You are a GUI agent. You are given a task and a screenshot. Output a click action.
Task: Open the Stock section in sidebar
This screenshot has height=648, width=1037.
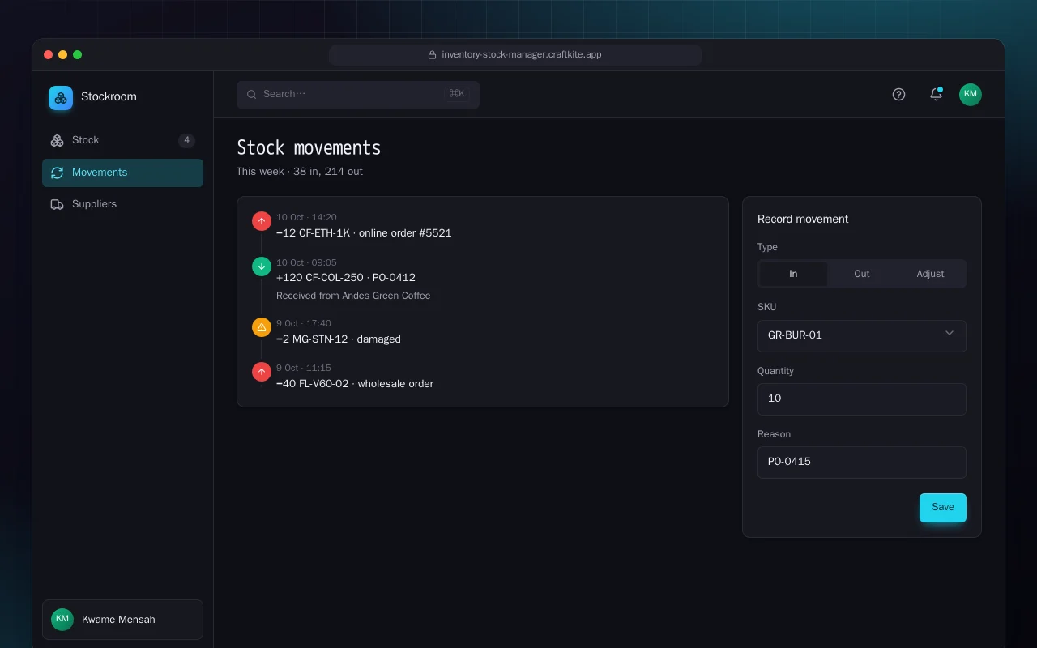[x=122, y=140]
